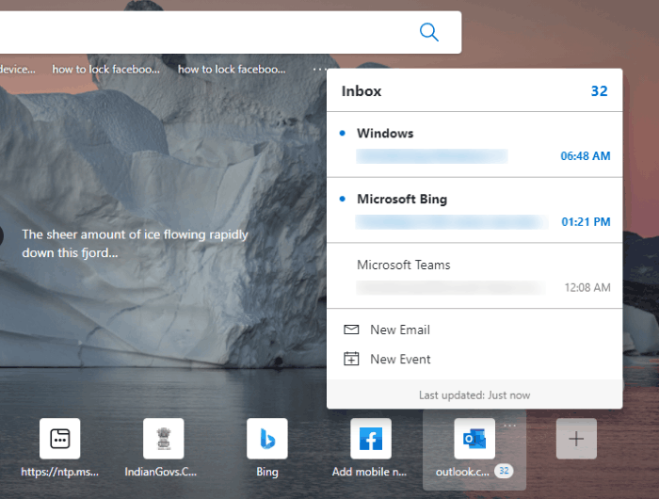
Task: Open first 'how to lock faceboo...' suggestion
Action: tap(105, 70)
